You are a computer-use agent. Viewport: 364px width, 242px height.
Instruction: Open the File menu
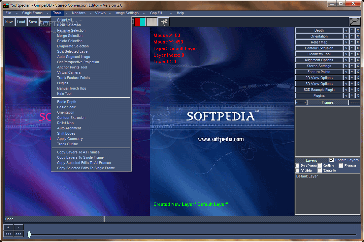8,13
